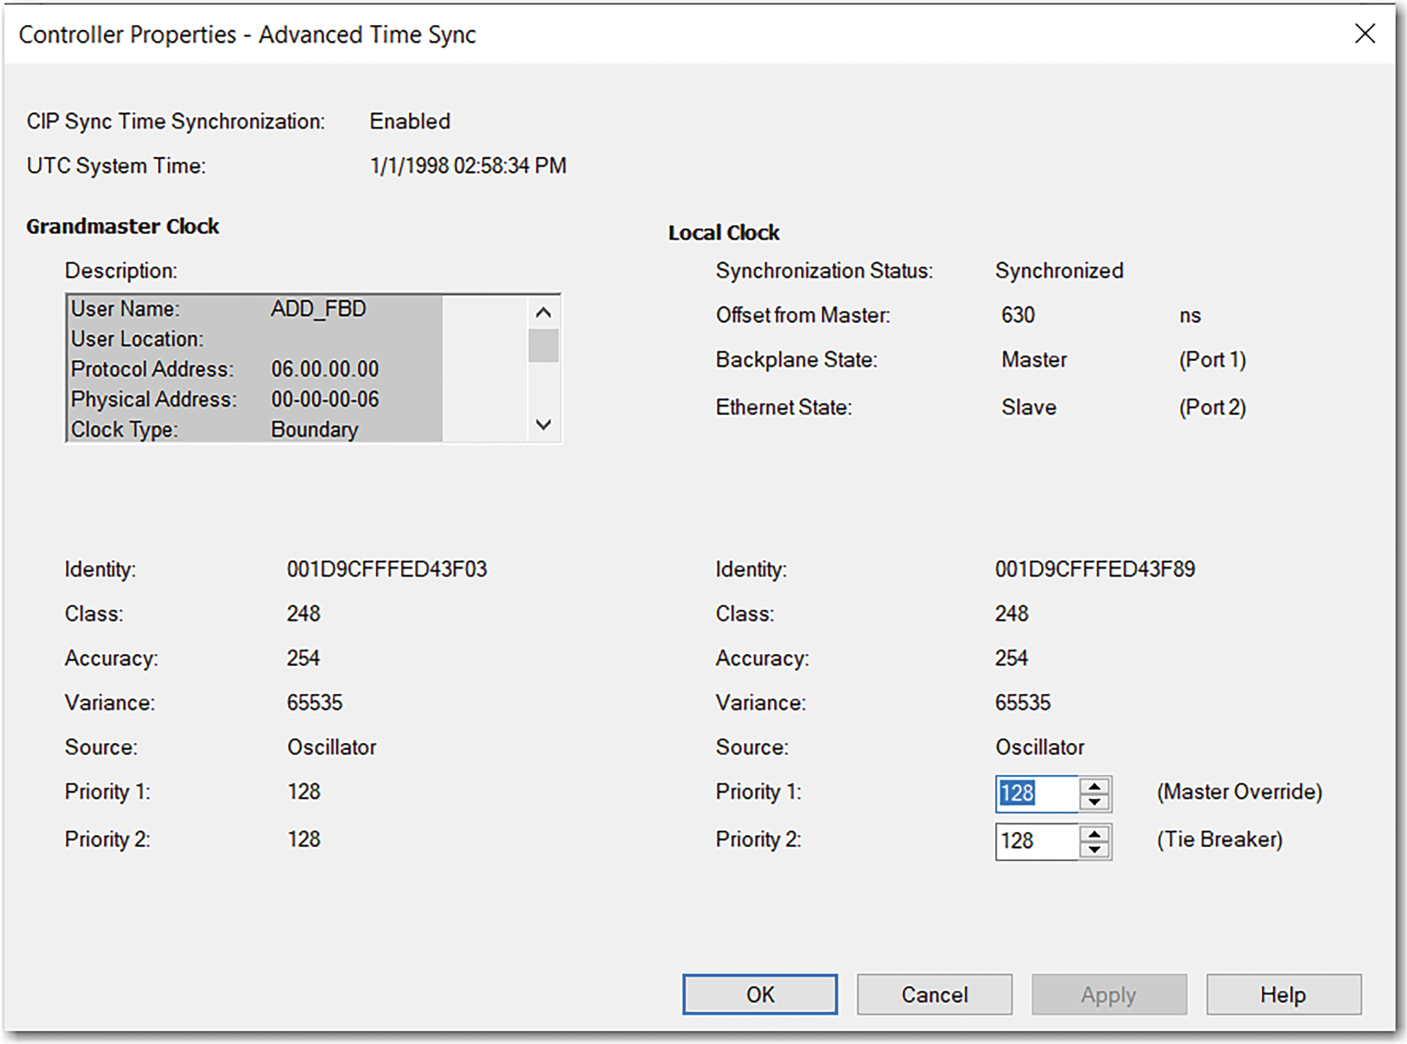The height and width of the screenshot is (1044, 1407).
Task: Click the Cancel button
Action: 934,995
